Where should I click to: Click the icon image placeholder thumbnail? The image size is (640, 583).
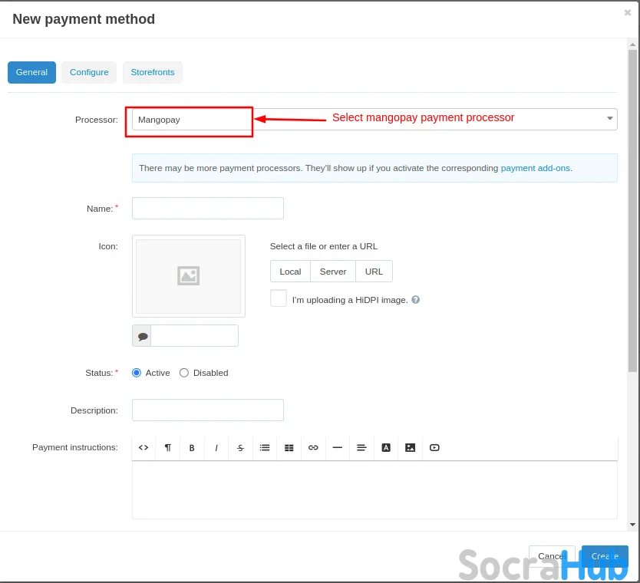189,276
